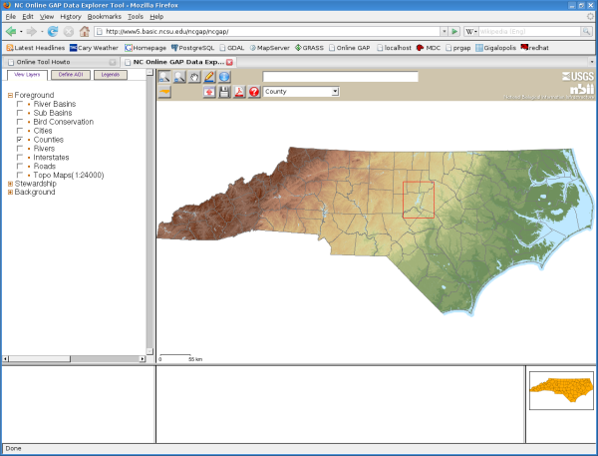
Task: Uncheck the Counties layer checkbox
Action: point(20,140)
